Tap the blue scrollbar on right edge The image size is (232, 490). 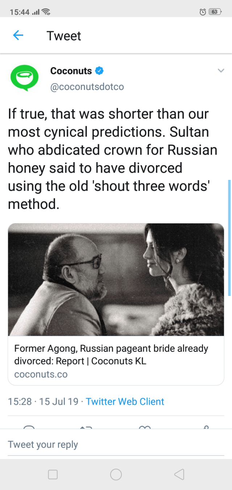[229, 238]
